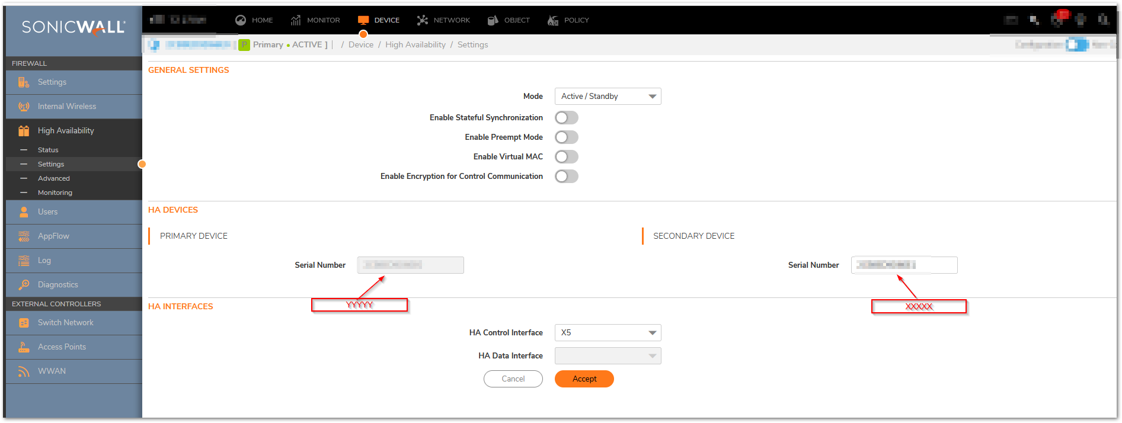The height and width of the screenshot is (423, 1122).
Task: Open Diagnostics via its wrench icon
Action: [x=24, y=285]
